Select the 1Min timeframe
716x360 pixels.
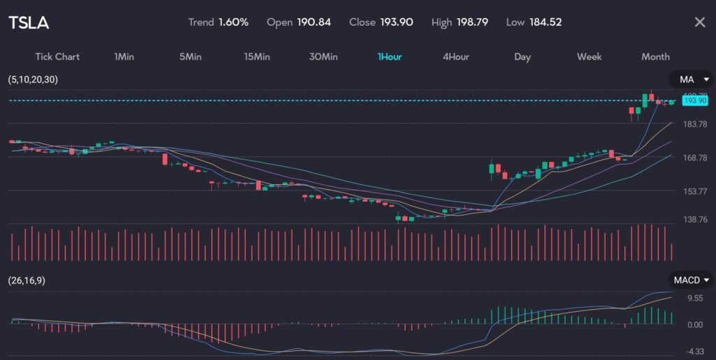[x=124, y=57]
